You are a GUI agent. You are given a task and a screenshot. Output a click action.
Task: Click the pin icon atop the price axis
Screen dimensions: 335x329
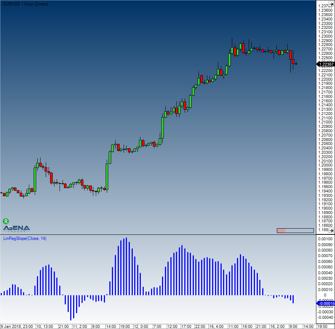331,4
